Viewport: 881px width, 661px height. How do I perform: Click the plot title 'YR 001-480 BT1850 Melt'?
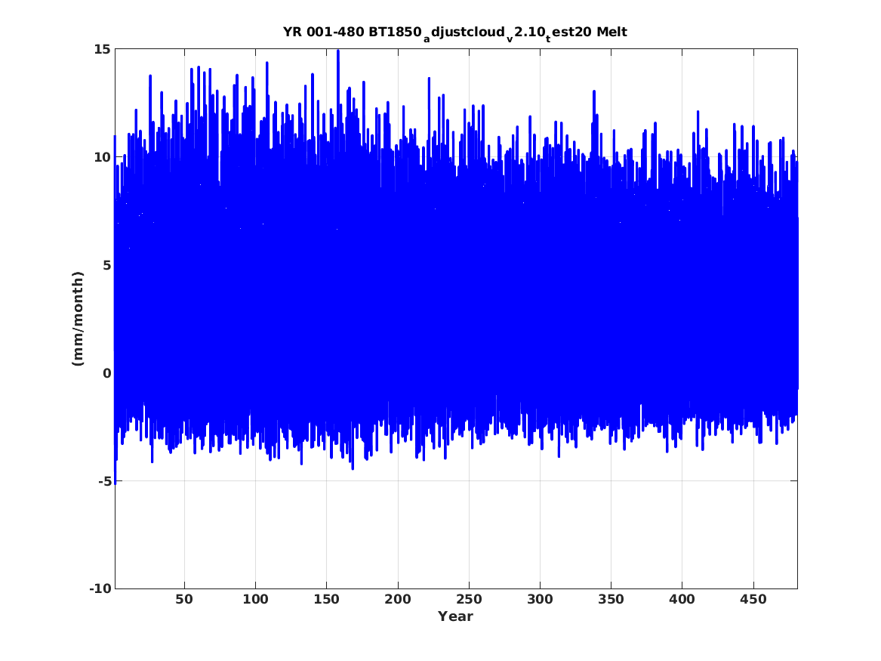455,32
